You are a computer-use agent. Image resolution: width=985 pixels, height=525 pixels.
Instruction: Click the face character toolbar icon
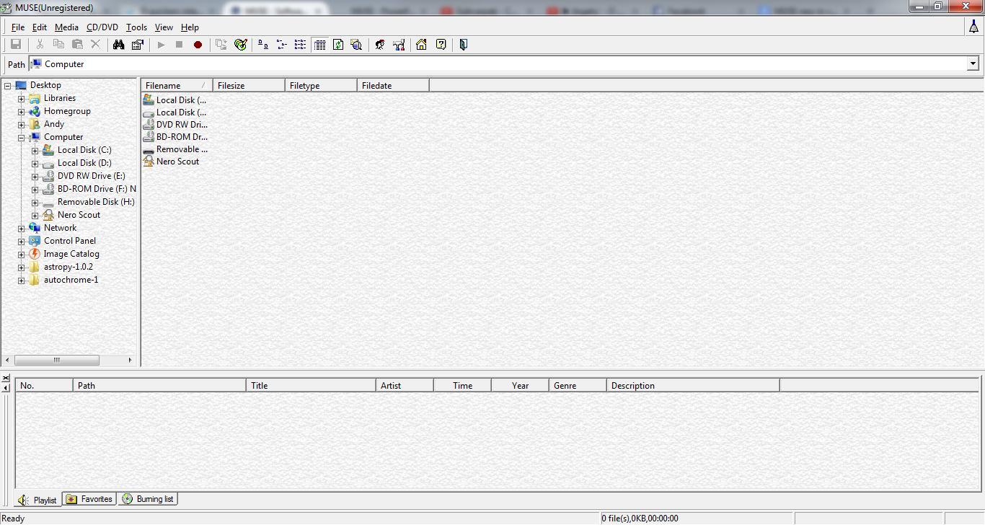click(x=379, y=45)
